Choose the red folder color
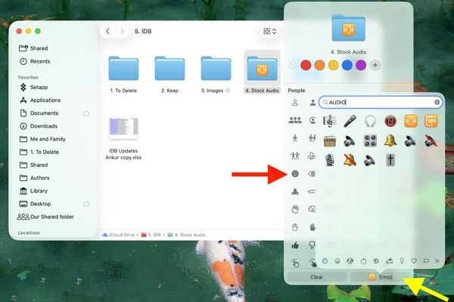454x302 pixels. [306, 66]
